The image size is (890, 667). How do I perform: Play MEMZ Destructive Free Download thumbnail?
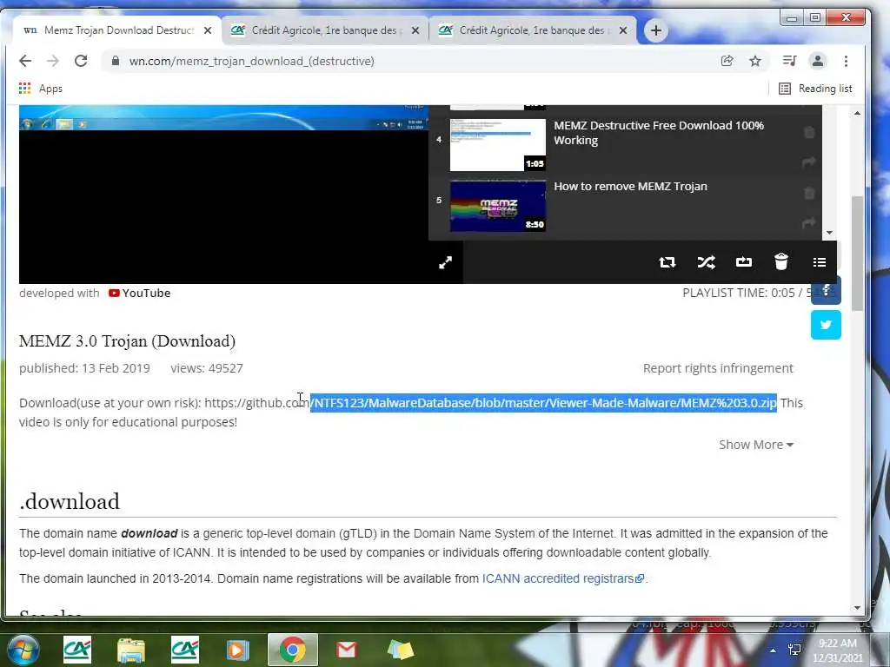click(x=498, y=145)
